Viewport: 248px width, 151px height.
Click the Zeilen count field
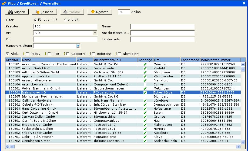coord(124,12)
